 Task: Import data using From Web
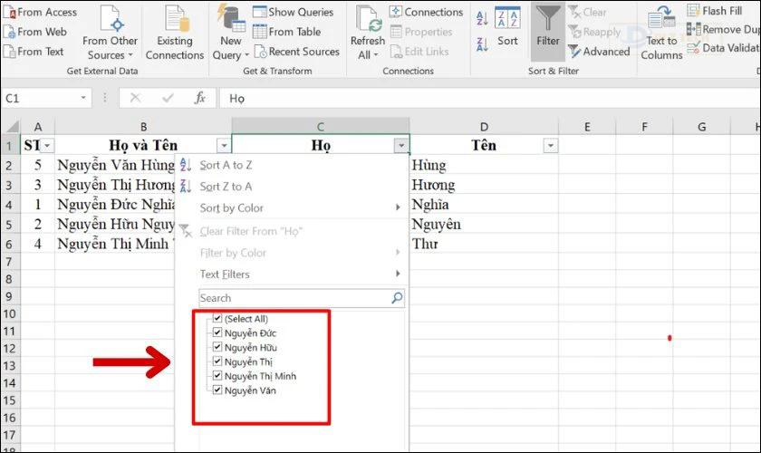coord(35,32)
